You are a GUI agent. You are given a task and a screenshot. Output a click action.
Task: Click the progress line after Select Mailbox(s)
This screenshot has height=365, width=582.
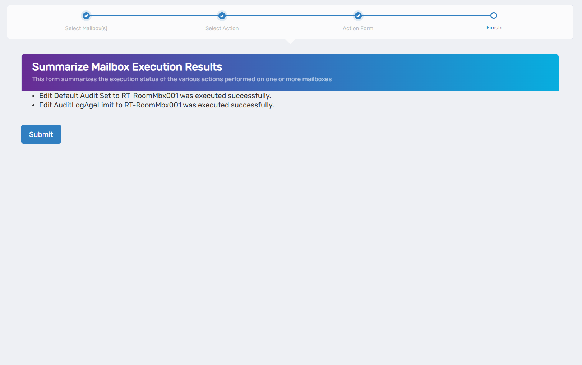(x=154, y=16)
